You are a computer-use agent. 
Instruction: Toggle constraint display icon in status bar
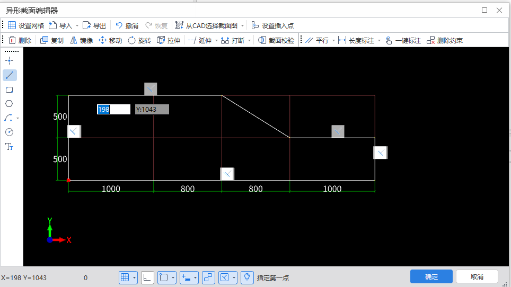[225, 277]
